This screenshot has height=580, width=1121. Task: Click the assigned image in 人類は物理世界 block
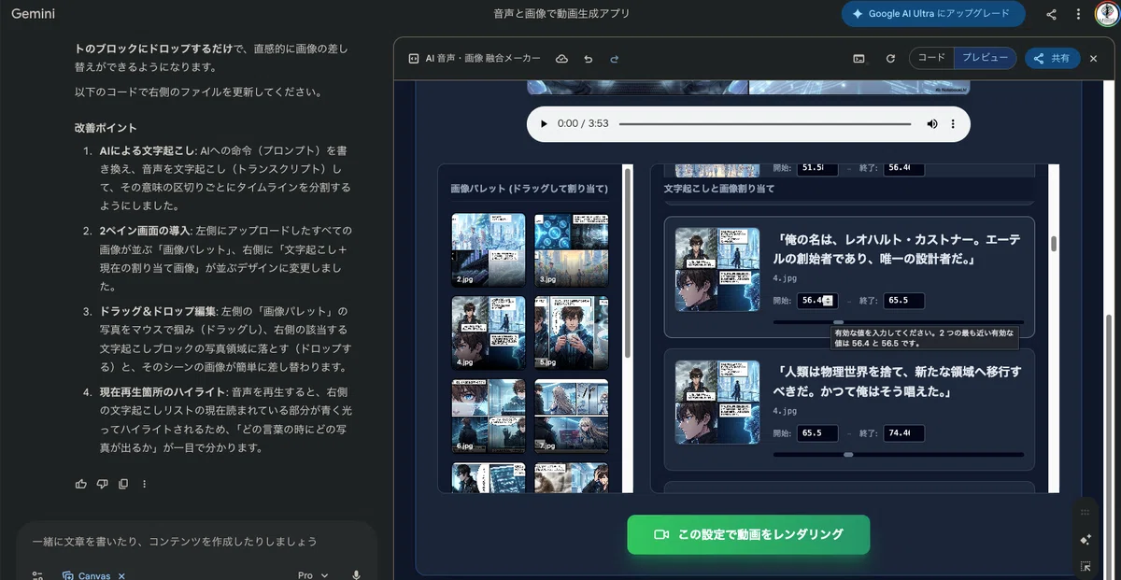coord(717,402)
